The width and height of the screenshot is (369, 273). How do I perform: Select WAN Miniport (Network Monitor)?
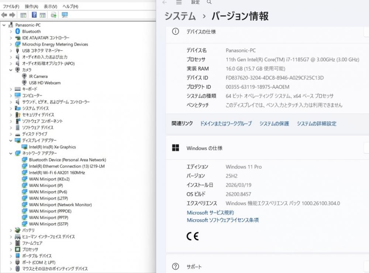60,204
